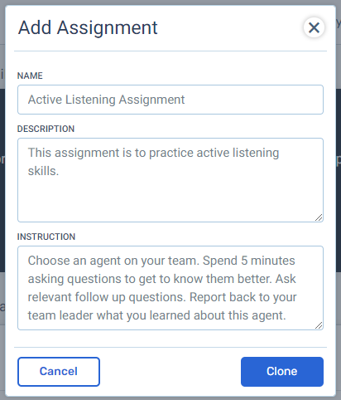Click the INSTRUCTION field label
Screen dimensions: 341x400
coord(46,237)
